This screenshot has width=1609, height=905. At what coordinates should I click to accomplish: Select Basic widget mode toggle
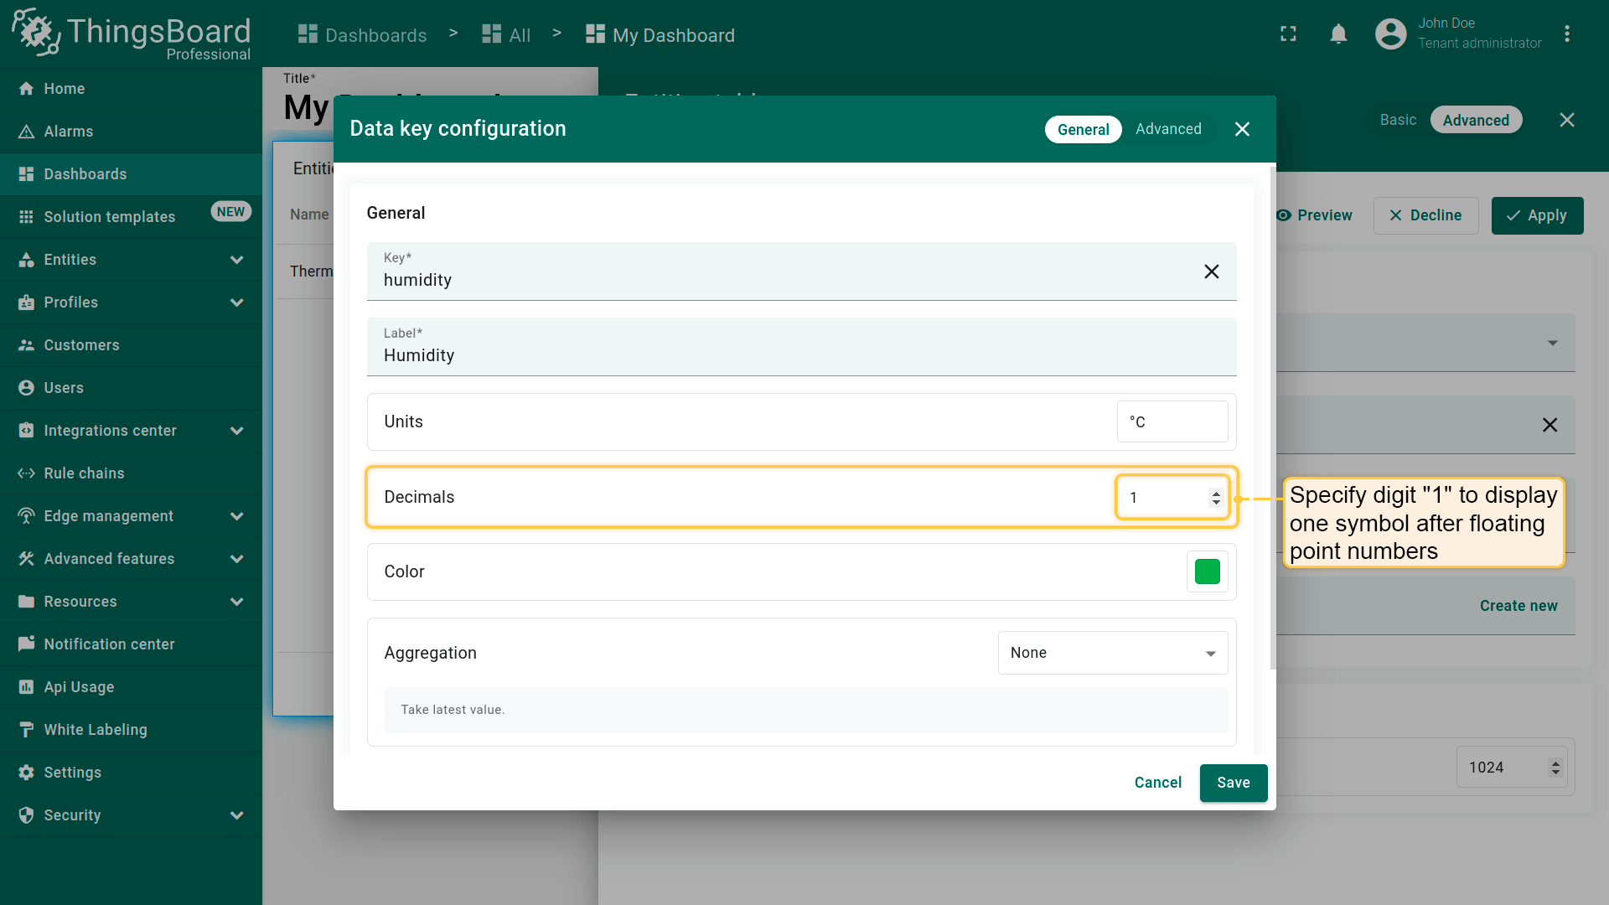(1398, 120)
